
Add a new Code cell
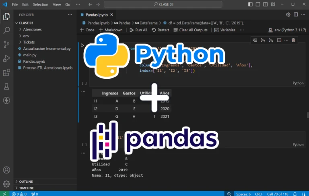pyautogui.click(x=87, y=30)
